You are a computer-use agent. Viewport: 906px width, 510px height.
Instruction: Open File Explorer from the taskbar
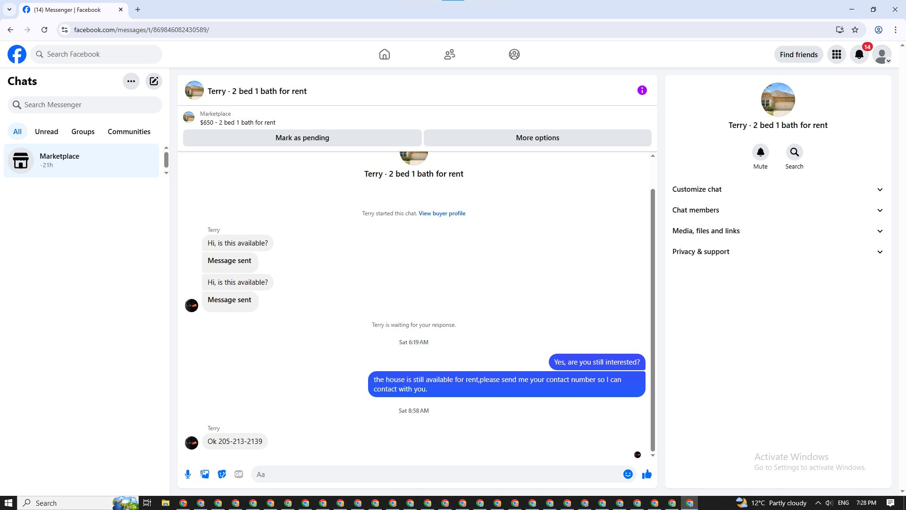(165, 503)
